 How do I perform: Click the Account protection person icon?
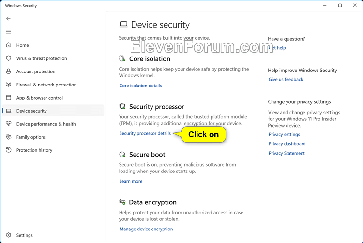[9, 71]
